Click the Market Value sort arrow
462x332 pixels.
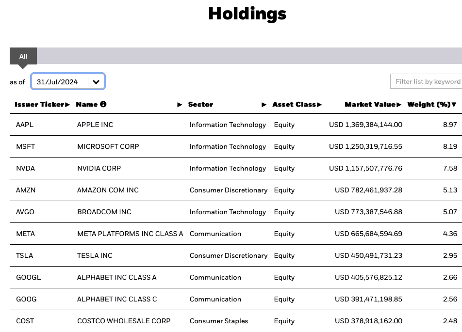pyautogui.click(x=399, y=105)
